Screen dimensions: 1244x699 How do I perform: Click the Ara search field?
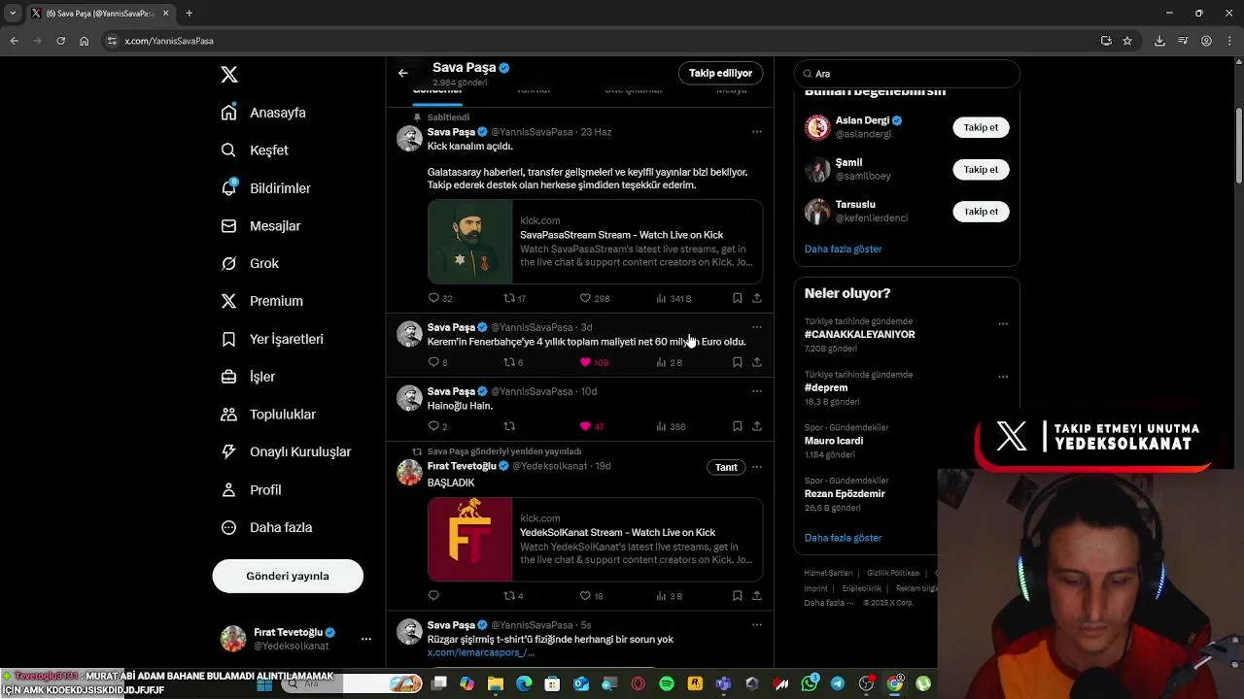(907, 74)
